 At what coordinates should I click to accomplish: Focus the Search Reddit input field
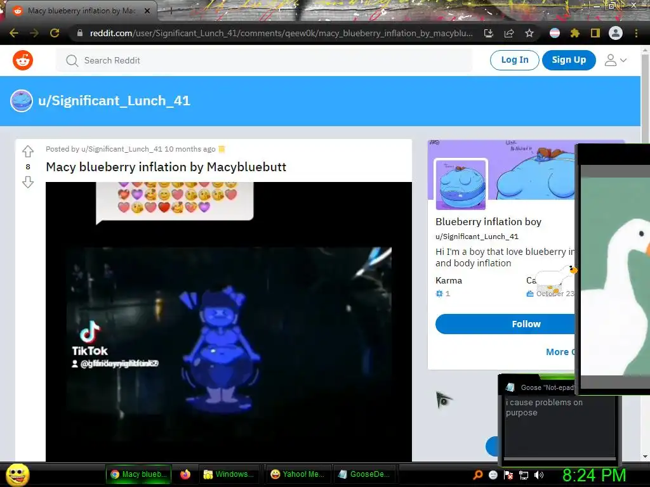coord(264,60)
